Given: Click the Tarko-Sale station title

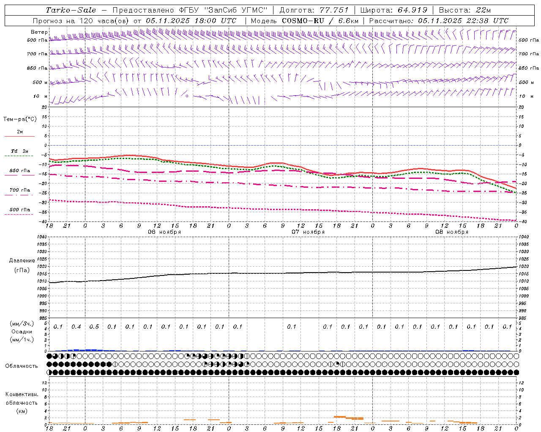Looking at the screenshot, I should [x=71, y=10].
